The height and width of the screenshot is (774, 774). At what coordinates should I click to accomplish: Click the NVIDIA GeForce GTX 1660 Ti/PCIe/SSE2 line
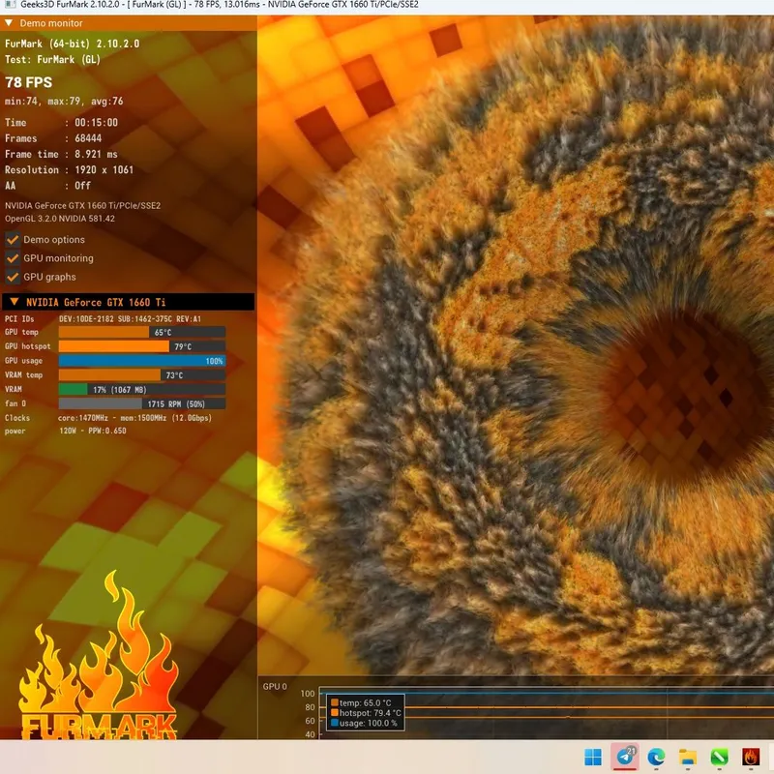[x=83, y=206]
